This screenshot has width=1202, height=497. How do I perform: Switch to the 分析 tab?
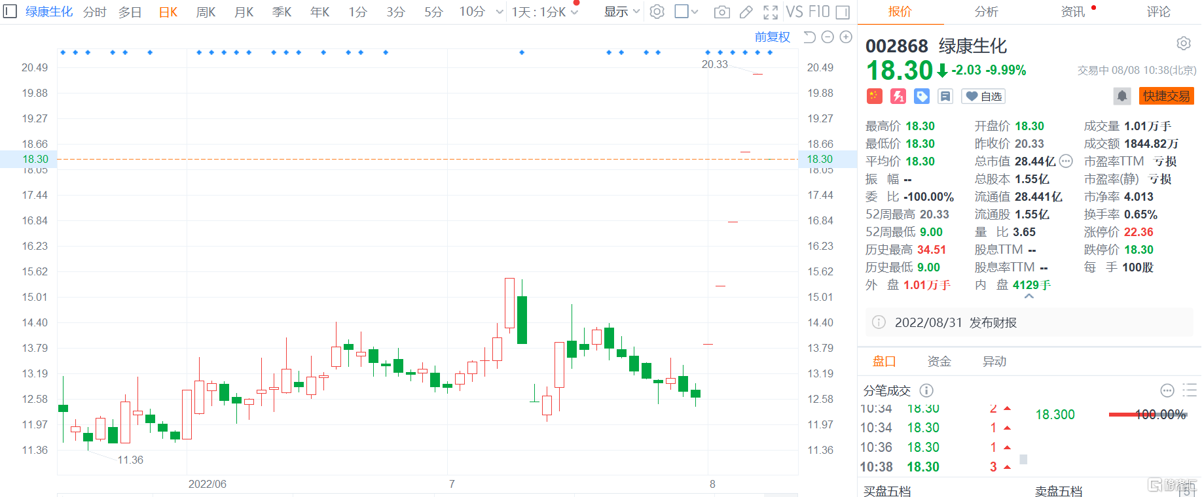pos(986,12)
